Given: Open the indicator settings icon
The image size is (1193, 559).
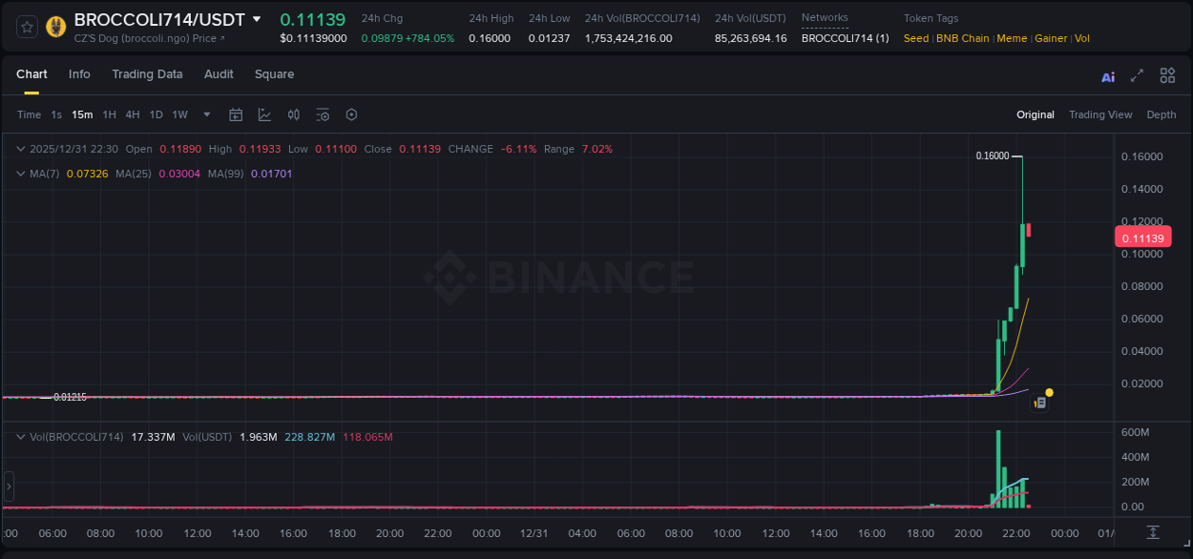Looking at the screenshot, I should click(x=323, y=114).
